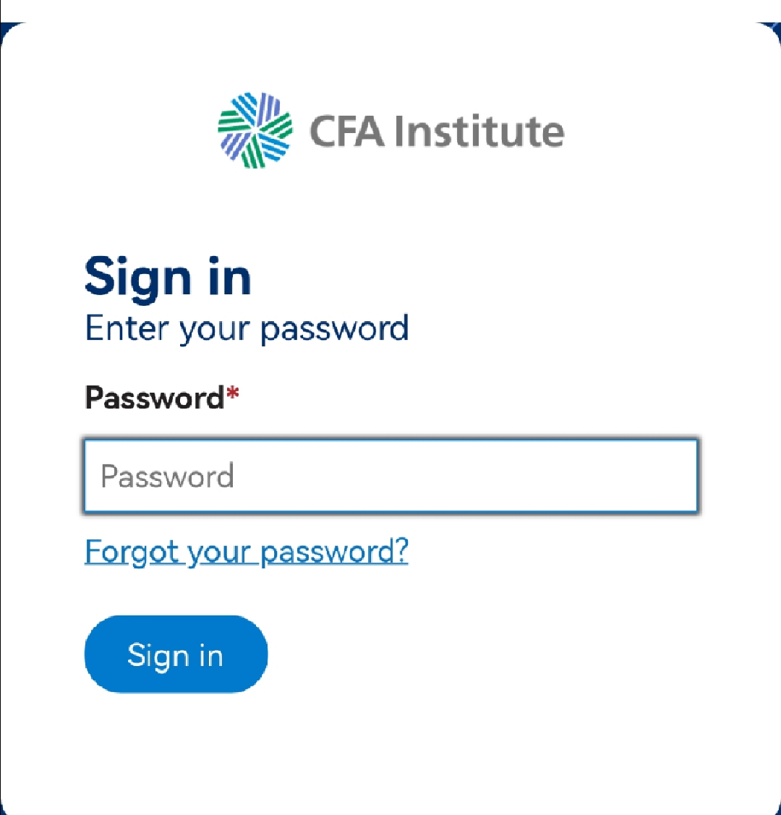Image resolution: width=781 pixels, height=815 pixels.
Task: Submit the form with Sign in
Action: coord(176,654)
